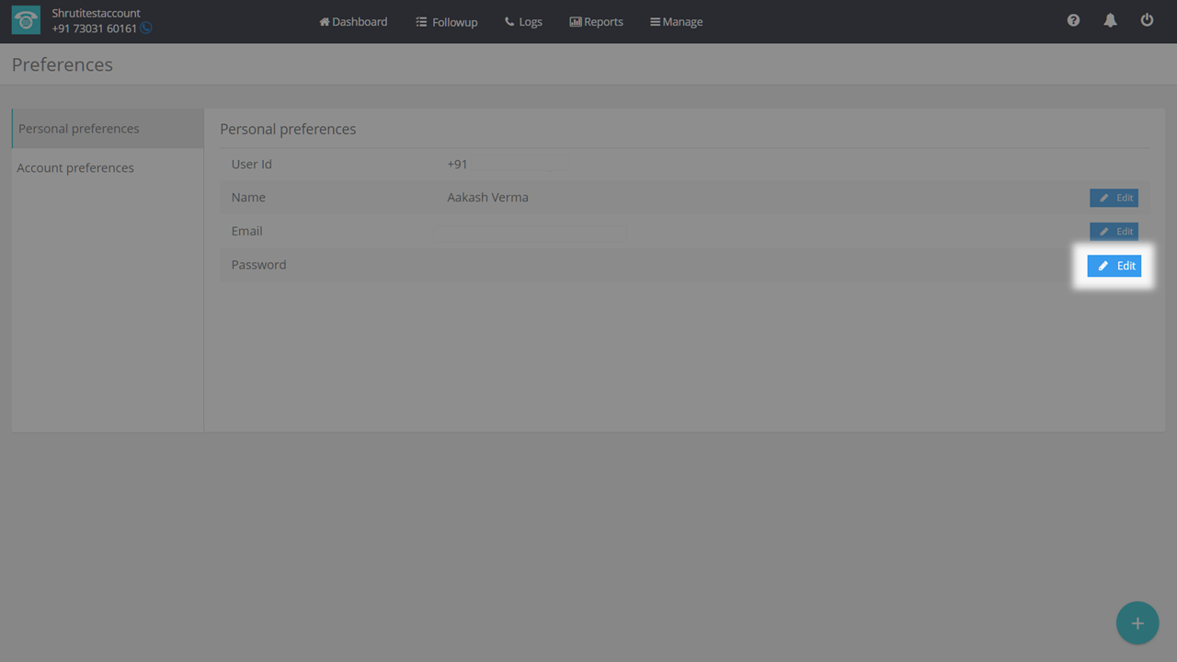Click the Shrutitestaccount account name
The width and height of the screenshot is (1177, 662).
(97, 13)
